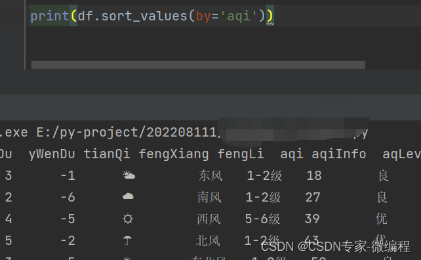
Task: Click the aqiInfo column header
Action: pos(339,154)
